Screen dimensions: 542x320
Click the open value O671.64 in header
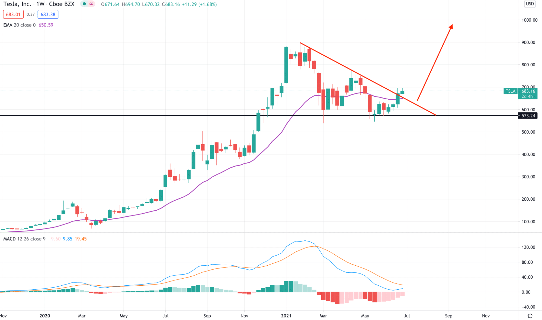point(110,4)
